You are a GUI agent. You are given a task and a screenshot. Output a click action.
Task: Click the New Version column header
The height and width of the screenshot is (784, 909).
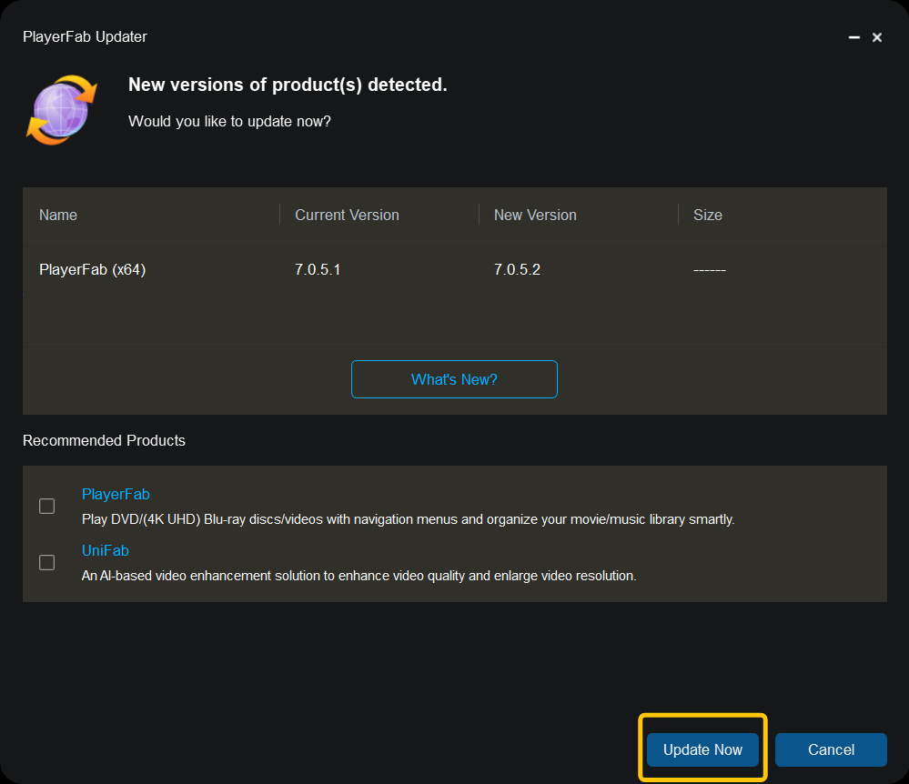[535, 215]
